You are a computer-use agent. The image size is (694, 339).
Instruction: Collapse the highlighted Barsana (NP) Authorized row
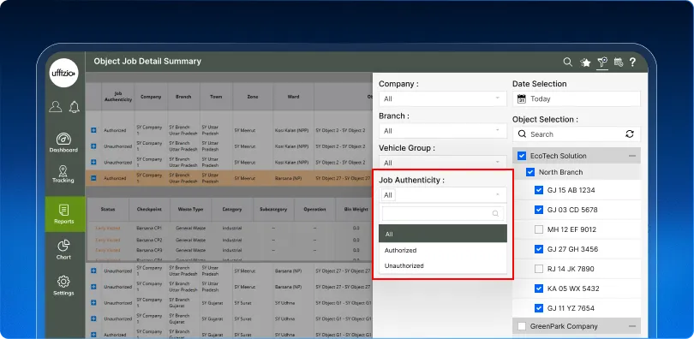tap(93, 178)
